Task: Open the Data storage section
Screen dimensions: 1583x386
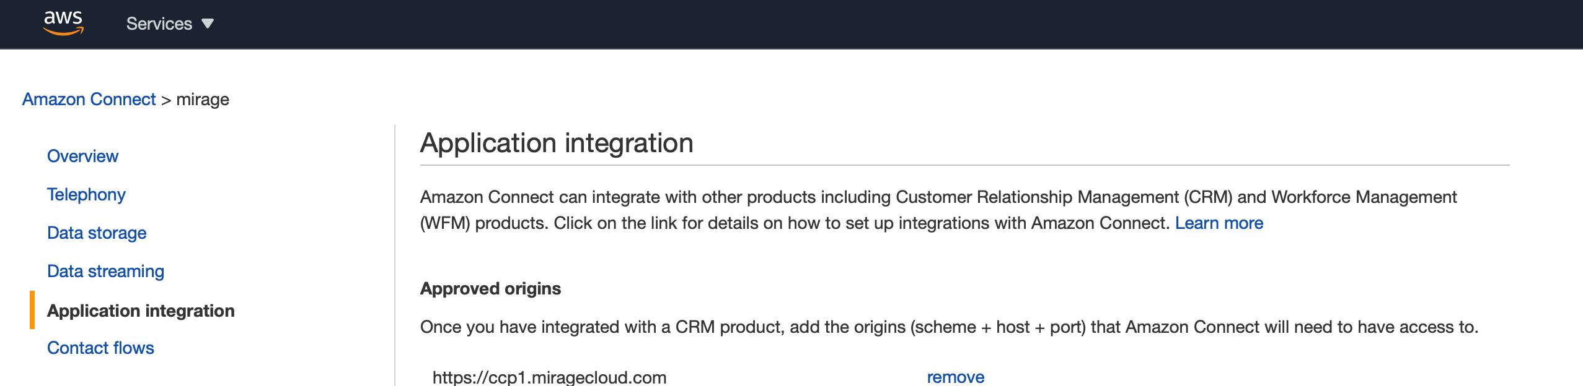Action: click(x=97, y=233)
